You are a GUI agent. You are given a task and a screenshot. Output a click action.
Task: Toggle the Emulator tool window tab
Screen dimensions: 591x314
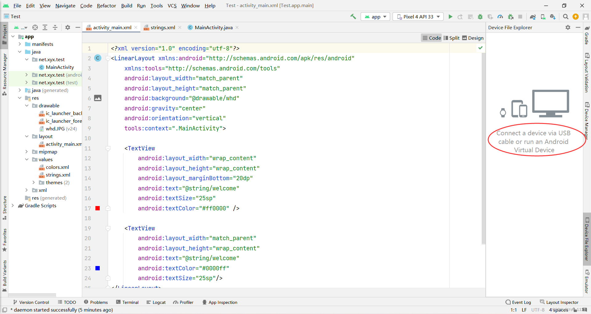pos(587,281)
